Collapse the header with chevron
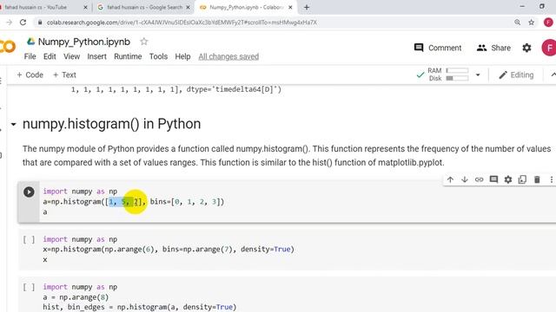556x312 pixels. pos(553,75)
